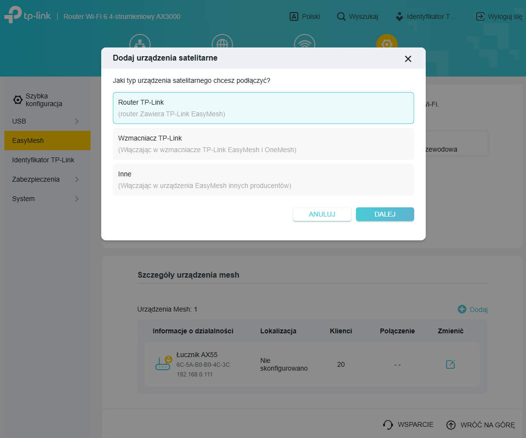The height and width of the screenshot is (438, 526).
Task: Click the Łucznik AX55 router icon
Action: tap(163, 363)
